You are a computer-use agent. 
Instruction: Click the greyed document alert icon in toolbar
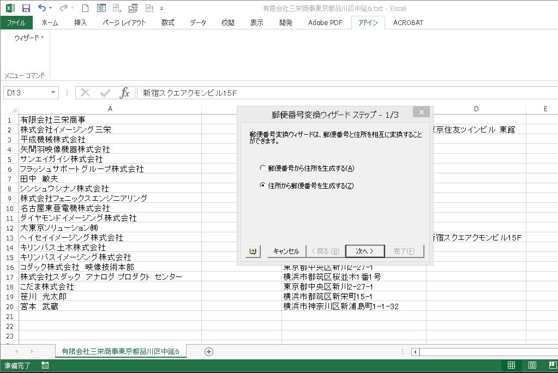149,8
